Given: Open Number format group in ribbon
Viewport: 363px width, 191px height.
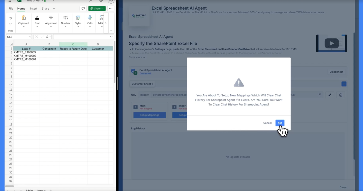Looking at the screenshot, I should [65, 22].
